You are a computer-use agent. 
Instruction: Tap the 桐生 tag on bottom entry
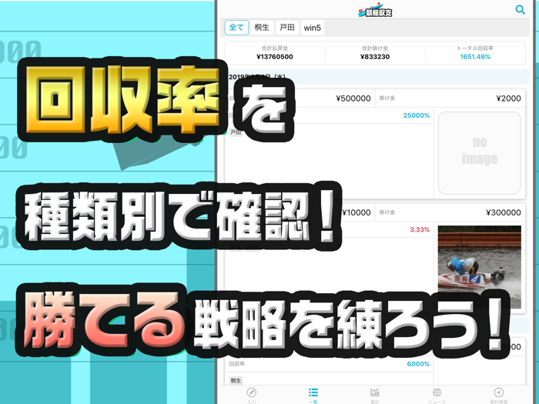point(236,381)
